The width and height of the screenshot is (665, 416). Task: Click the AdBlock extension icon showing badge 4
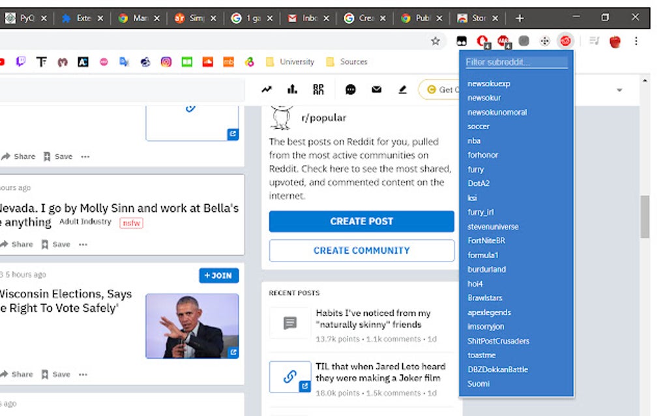[482, 40]
